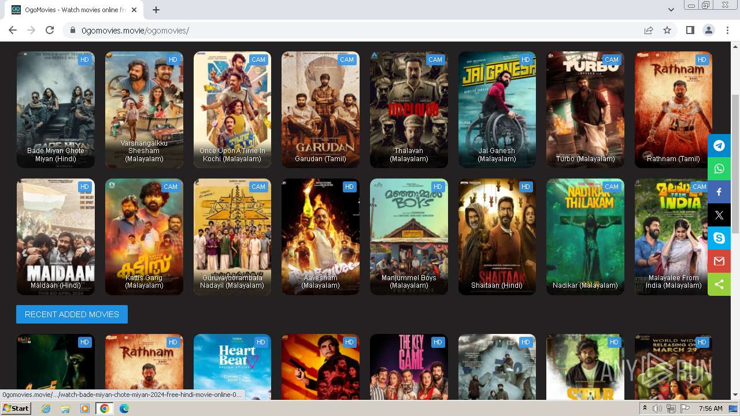Click HD badge on Jai Ganesh poster
Image resolution: width=740 pixels, height=416 pixels.
click(526, 60)
